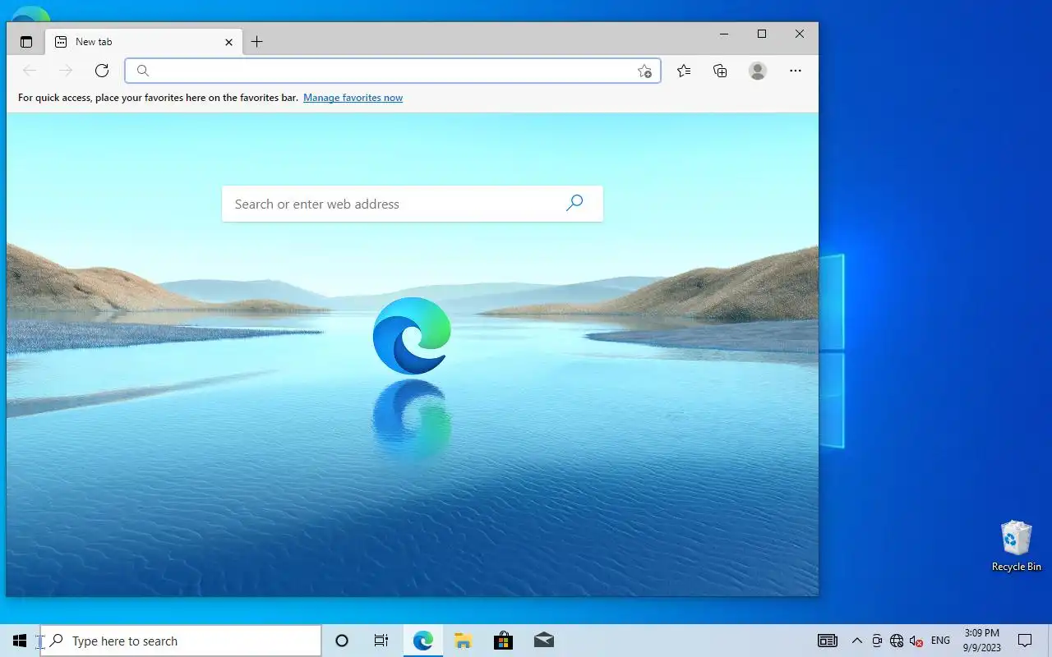
Task: Open the Windows Start menu
Action: click(20, 641)
